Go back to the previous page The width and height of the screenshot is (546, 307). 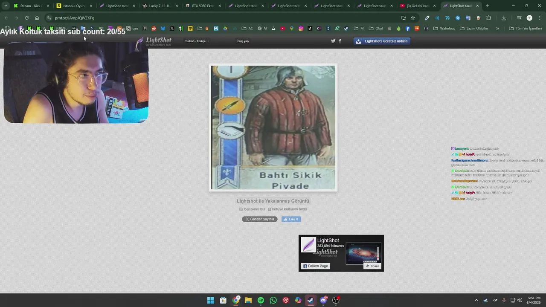click(x=6, y=18)
